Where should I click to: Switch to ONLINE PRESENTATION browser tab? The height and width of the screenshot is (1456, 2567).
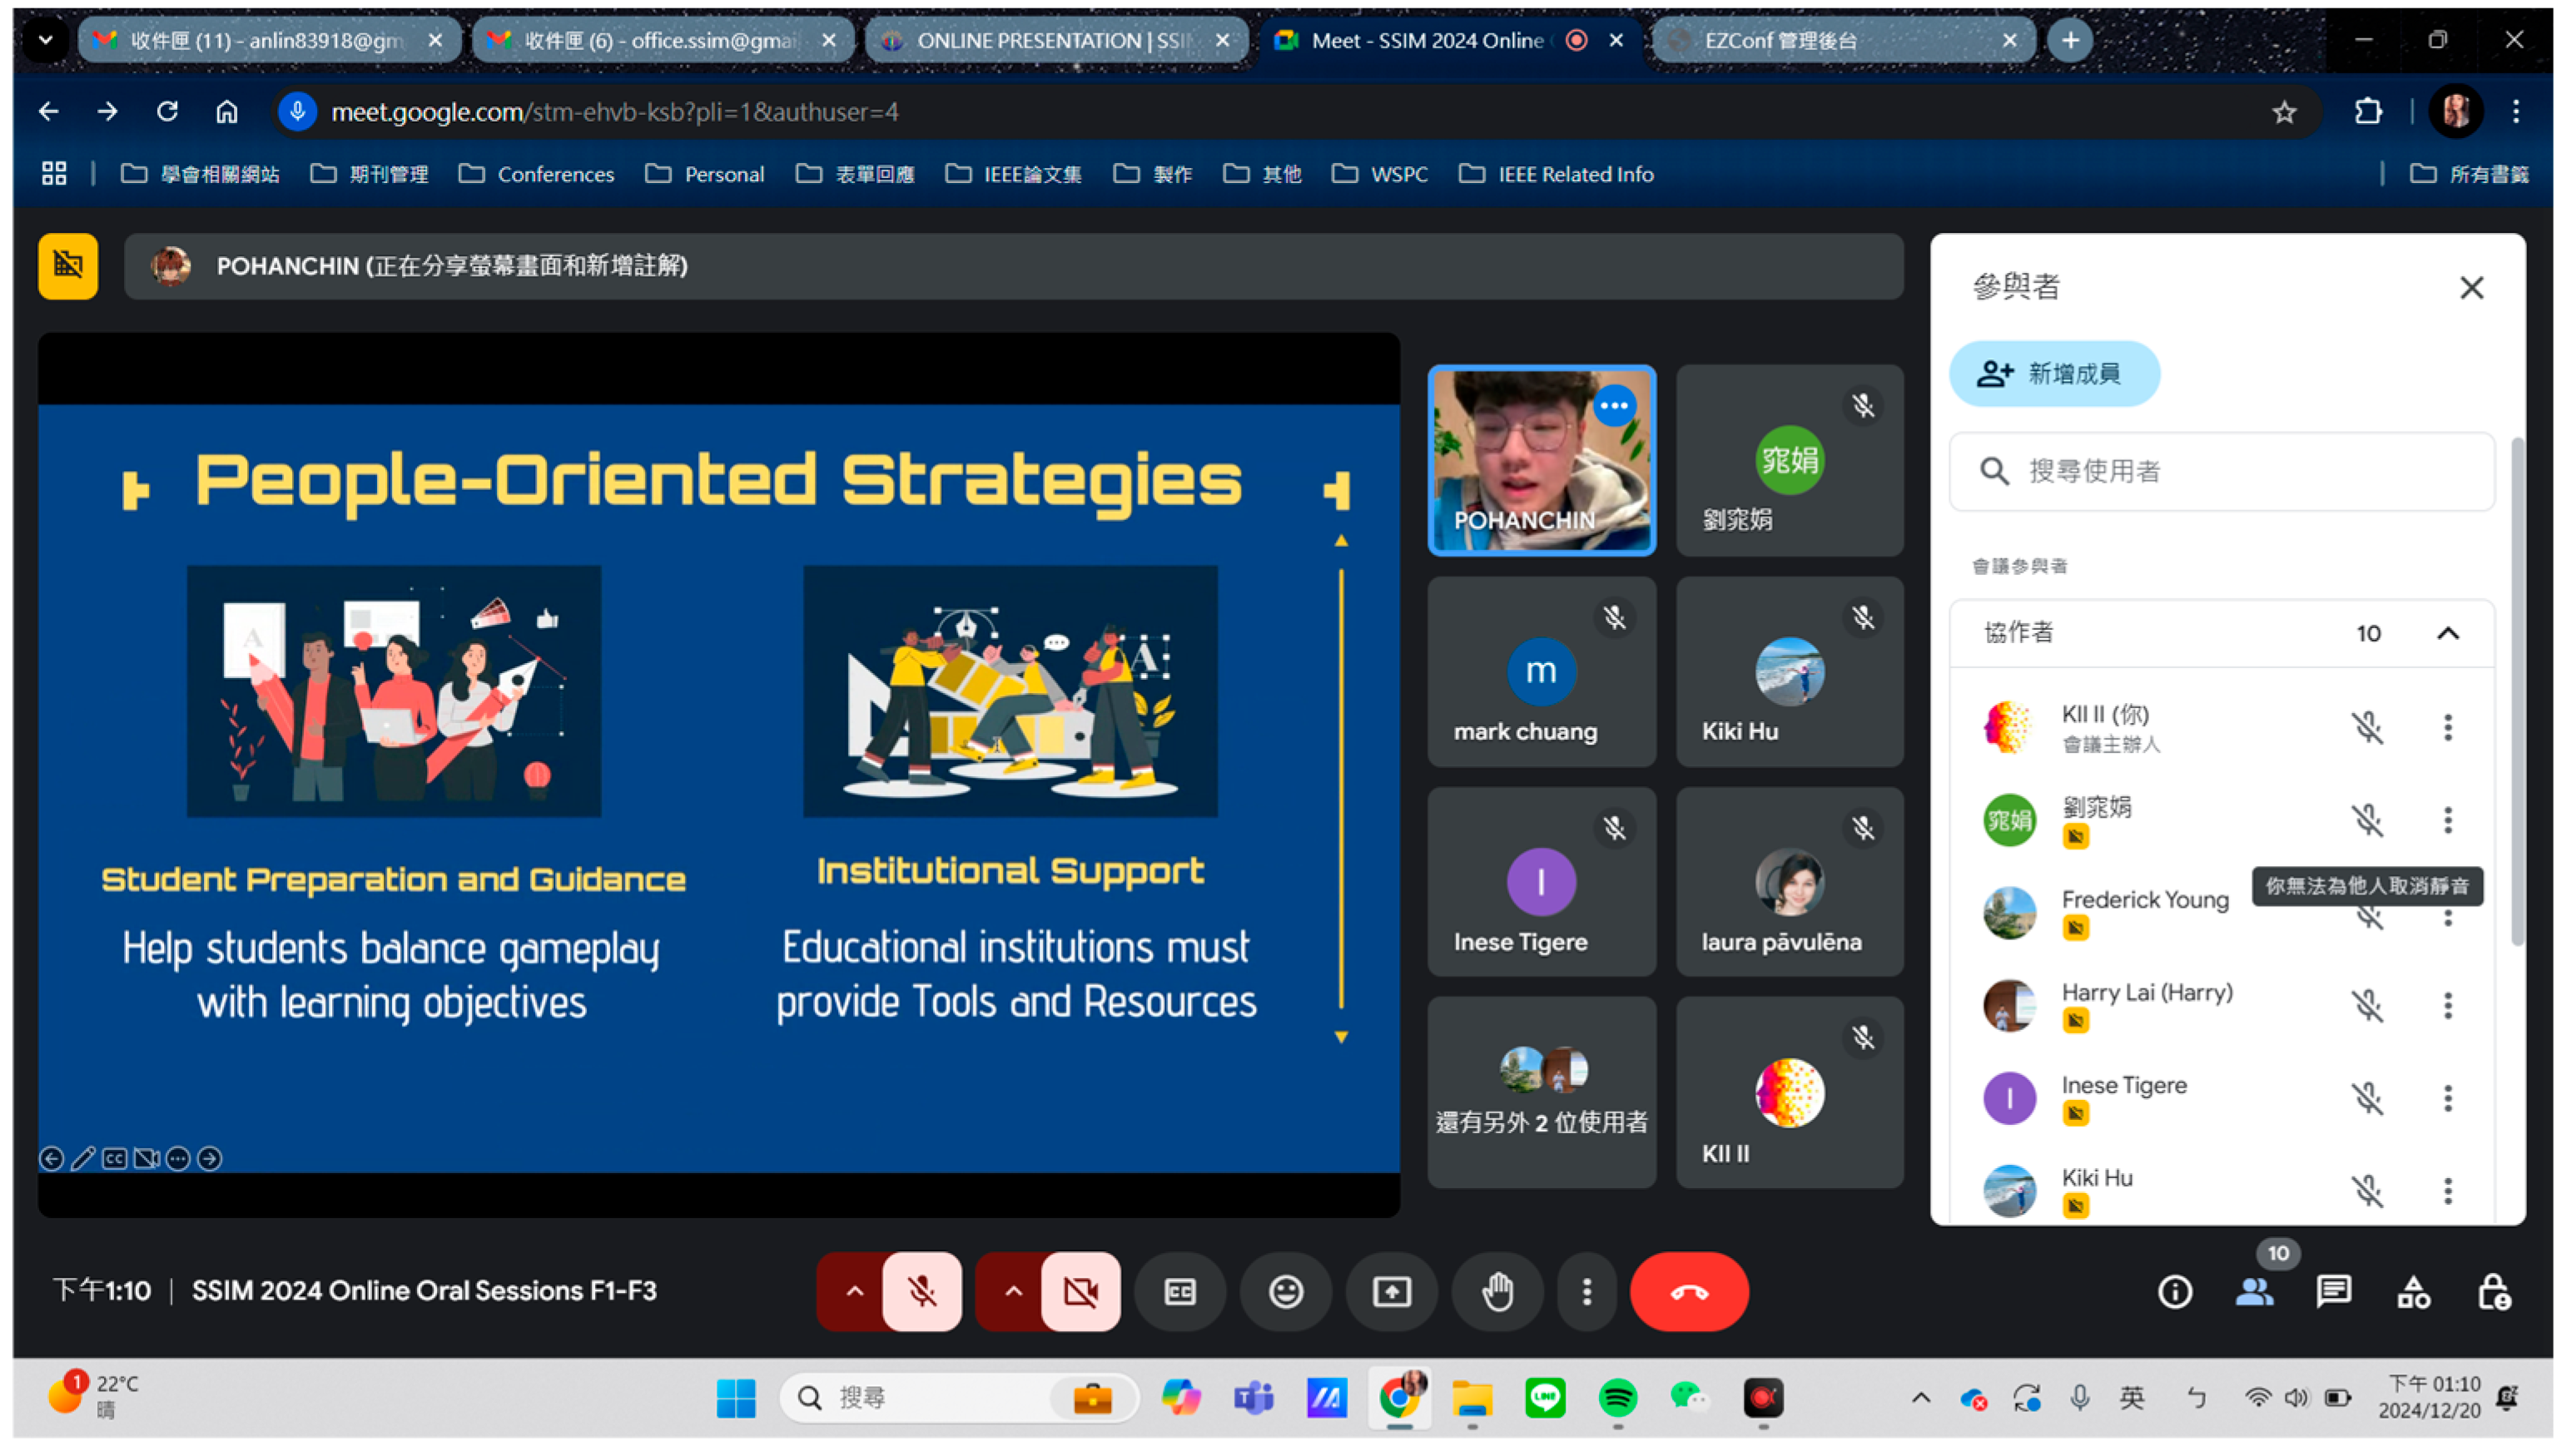(1050, 40)
